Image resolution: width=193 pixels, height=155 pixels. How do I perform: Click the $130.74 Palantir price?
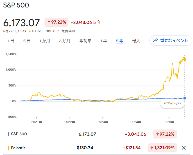85,148
